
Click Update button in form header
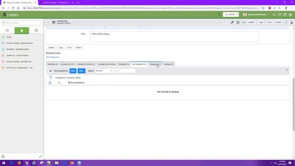[251, 22]
